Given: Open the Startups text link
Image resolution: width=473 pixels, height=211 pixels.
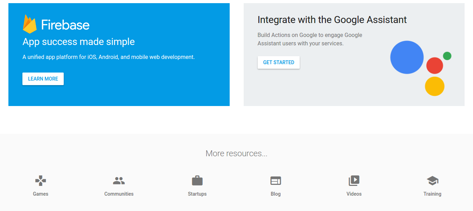Looking at the screenshot, I should click(197, 194).
